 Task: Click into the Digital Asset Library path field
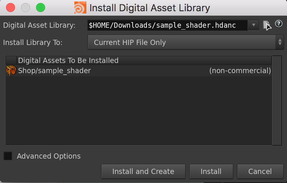(167, 25)
